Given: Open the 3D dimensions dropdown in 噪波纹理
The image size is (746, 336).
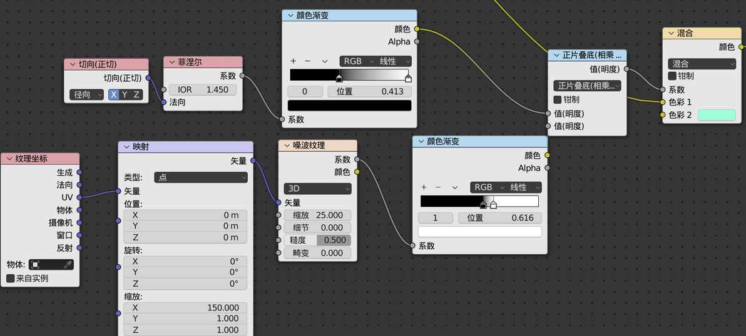Looking at the screenshot, I should point(318,189).
